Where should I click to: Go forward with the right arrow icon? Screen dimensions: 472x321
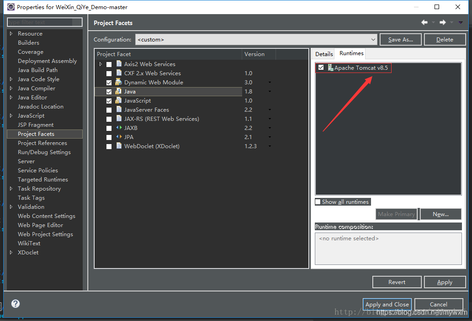[442, 22]
